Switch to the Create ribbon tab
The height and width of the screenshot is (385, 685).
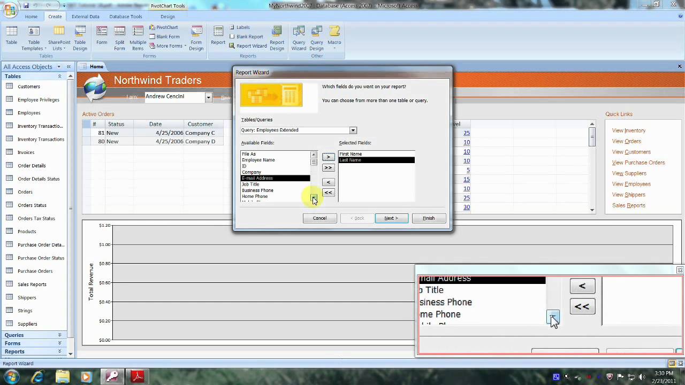click(55, 17)
